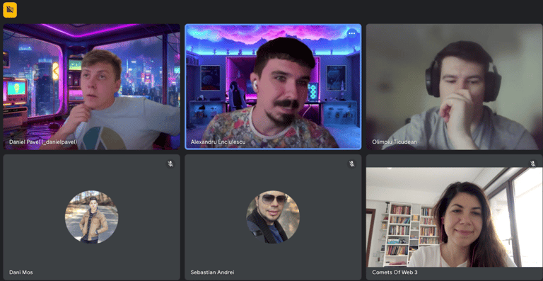Select Alexandru Enciulescu's video feed
The width and height of the screenshot is (543, 281).
click(x=273, y=86)
